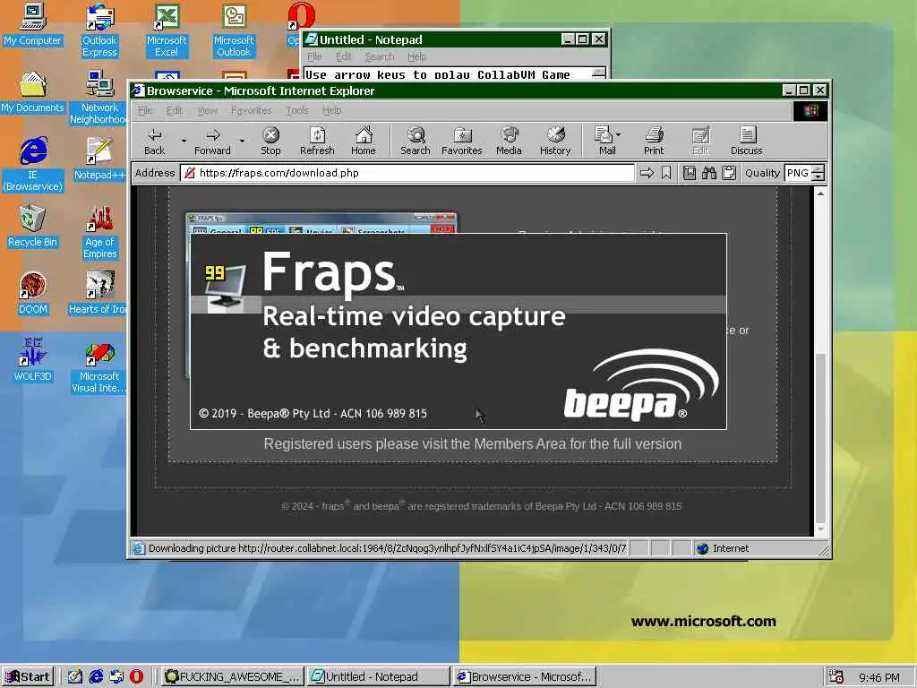Click the 9:46 PM taskbar clock
917x688 pixels.
878,677
